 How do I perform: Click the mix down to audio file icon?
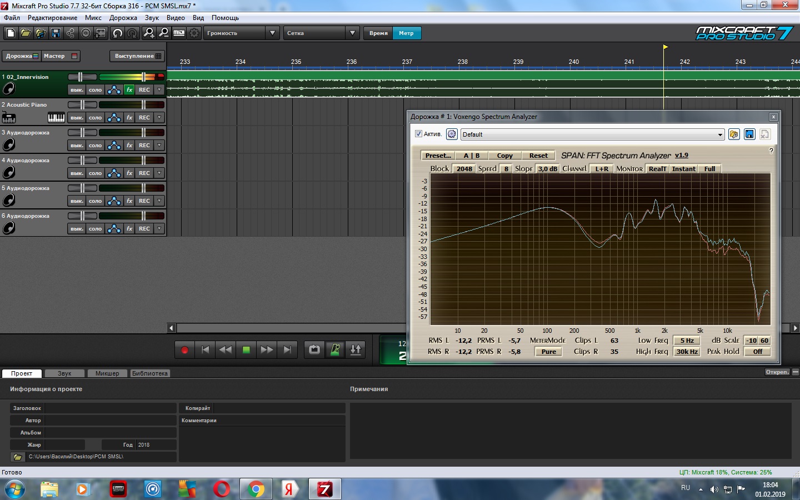click(101, 33)
